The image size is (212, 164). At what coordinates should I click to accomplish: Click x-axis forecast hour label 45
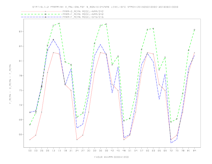click(x=118, y=151)
